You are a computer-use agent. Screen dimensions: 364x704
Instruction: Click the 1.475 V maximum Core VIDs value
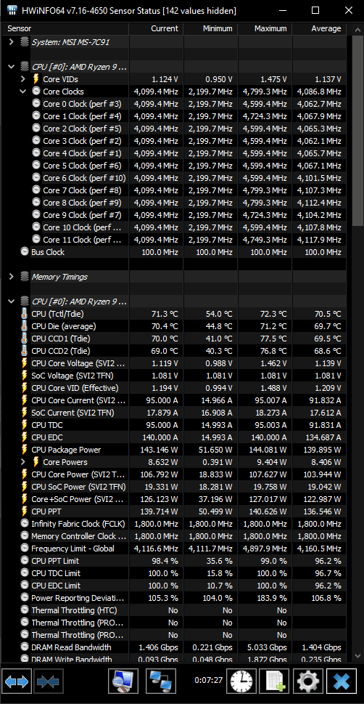tap(273, 79)
